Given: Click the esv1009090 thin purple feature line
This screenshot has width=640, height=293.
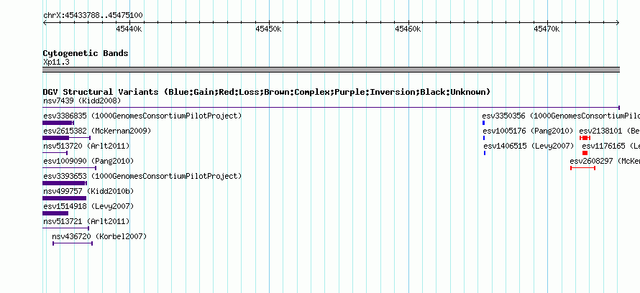Looking at the screenshot, I should tap(69, 168).
